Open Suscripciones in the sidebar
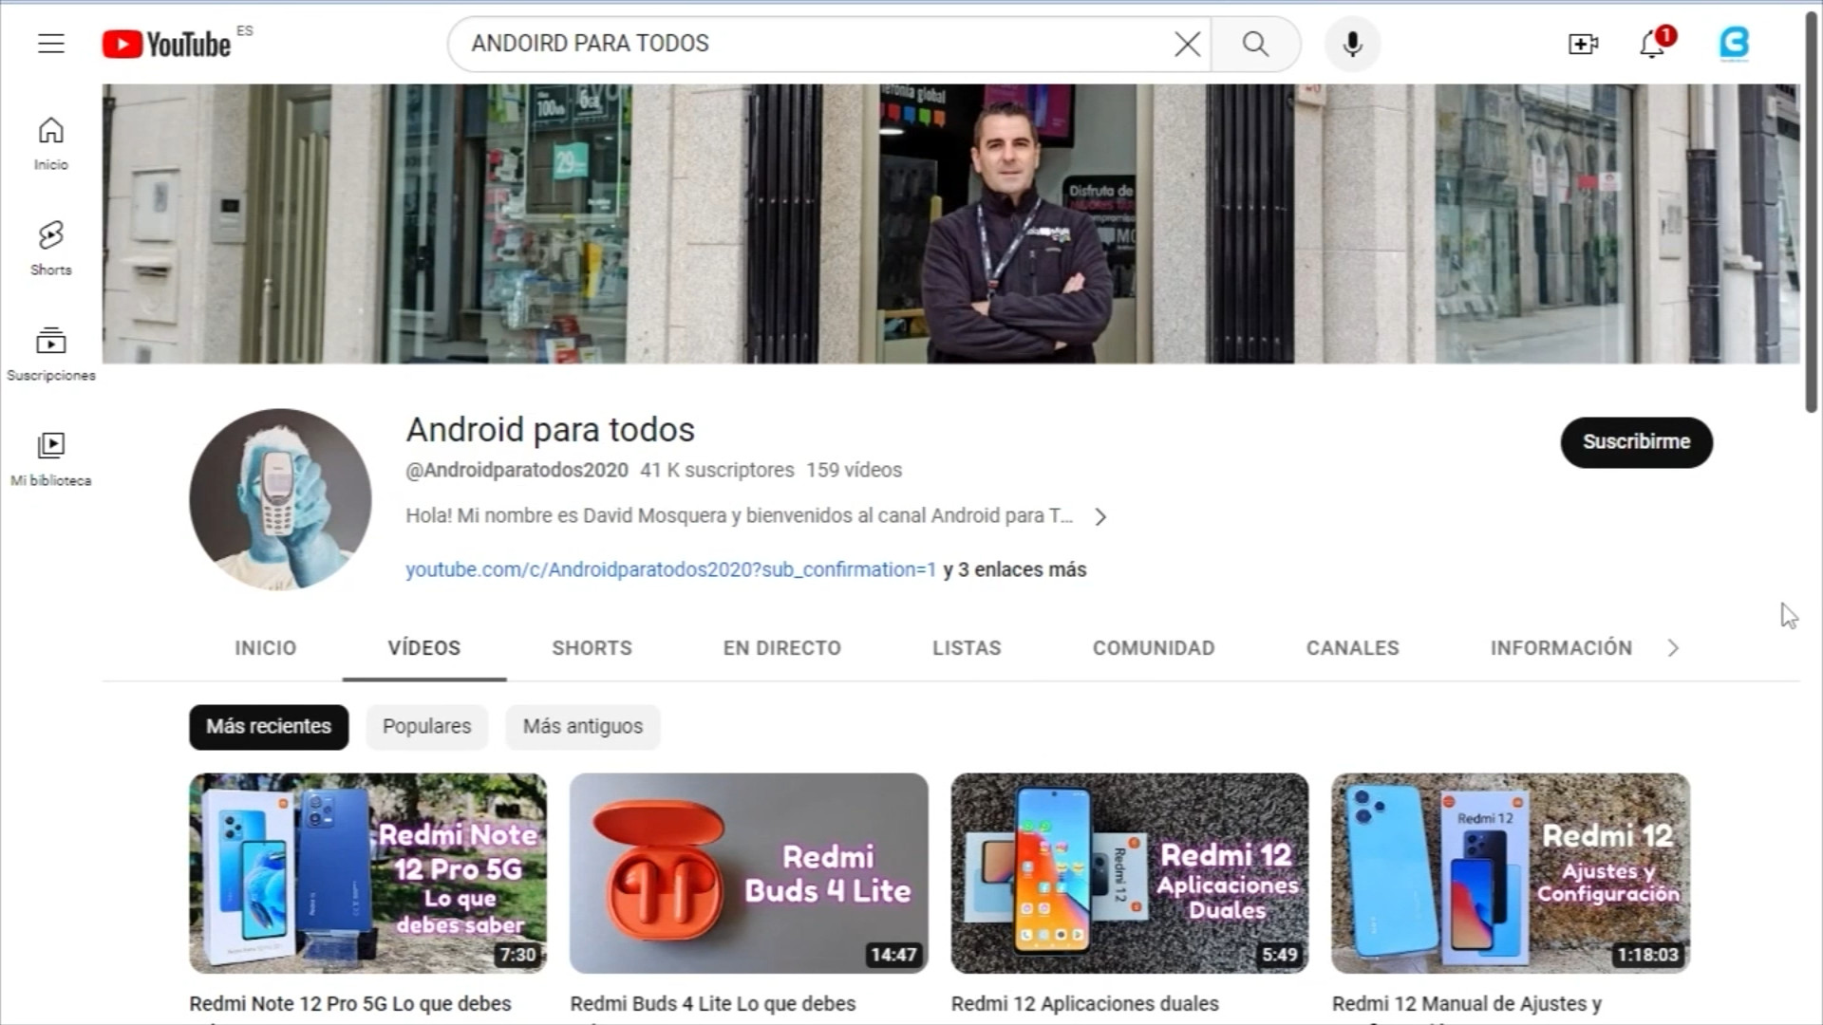This screenshot has width=1823, height=1025. point(51,354)
